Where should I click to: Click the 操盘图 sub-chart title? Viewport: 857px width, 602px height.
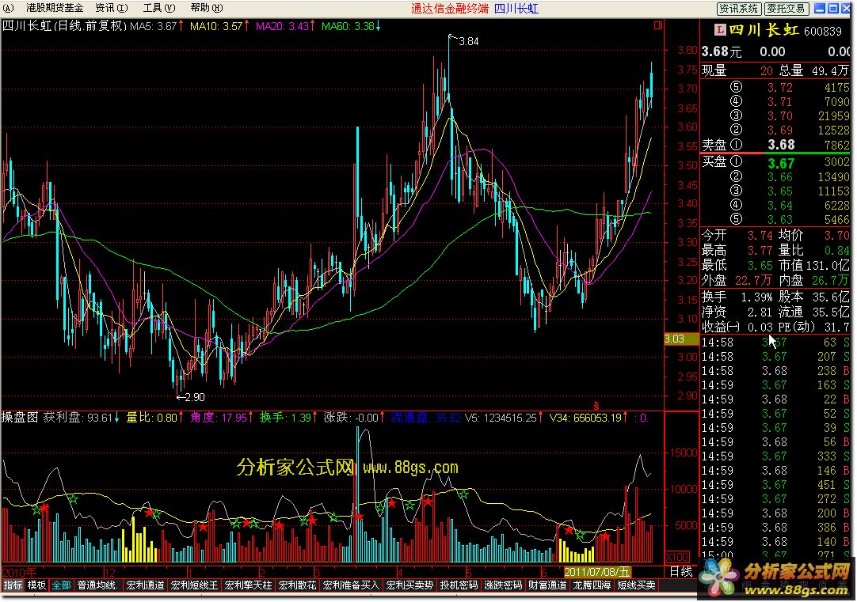click(21, 418)
